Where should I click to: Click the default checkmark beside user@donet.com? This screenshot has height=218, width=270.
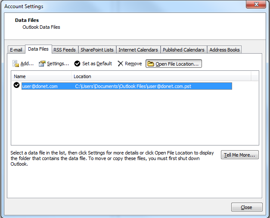point(16,85)
